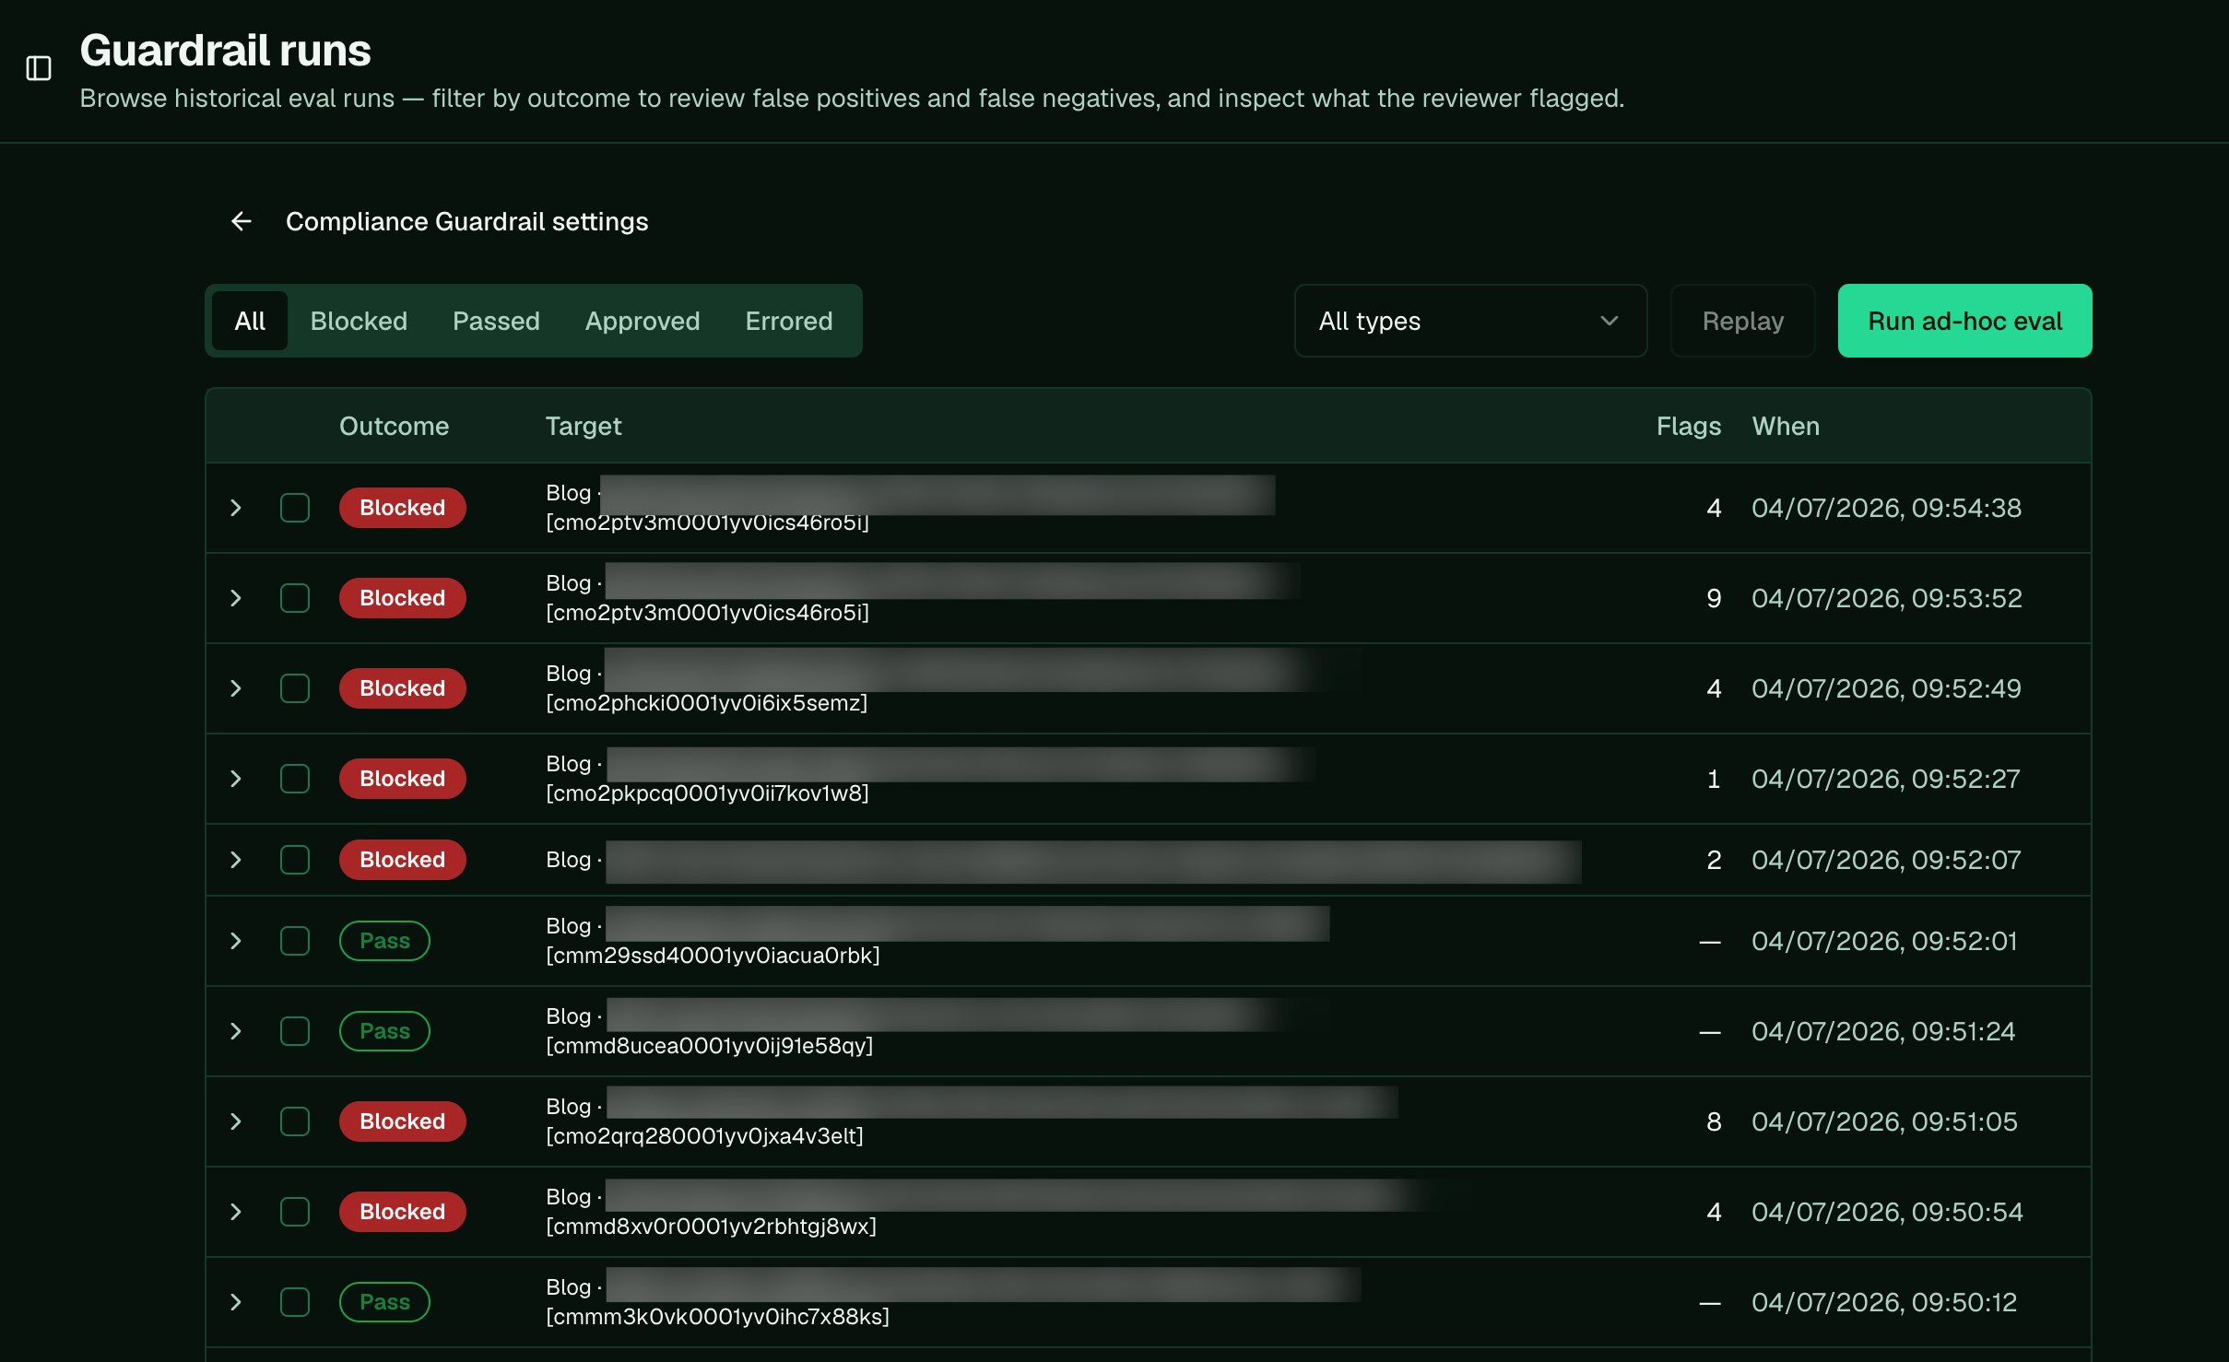Check the box for the 09:52:49 run
The image size is (2229, 1362).
(295, 688)
